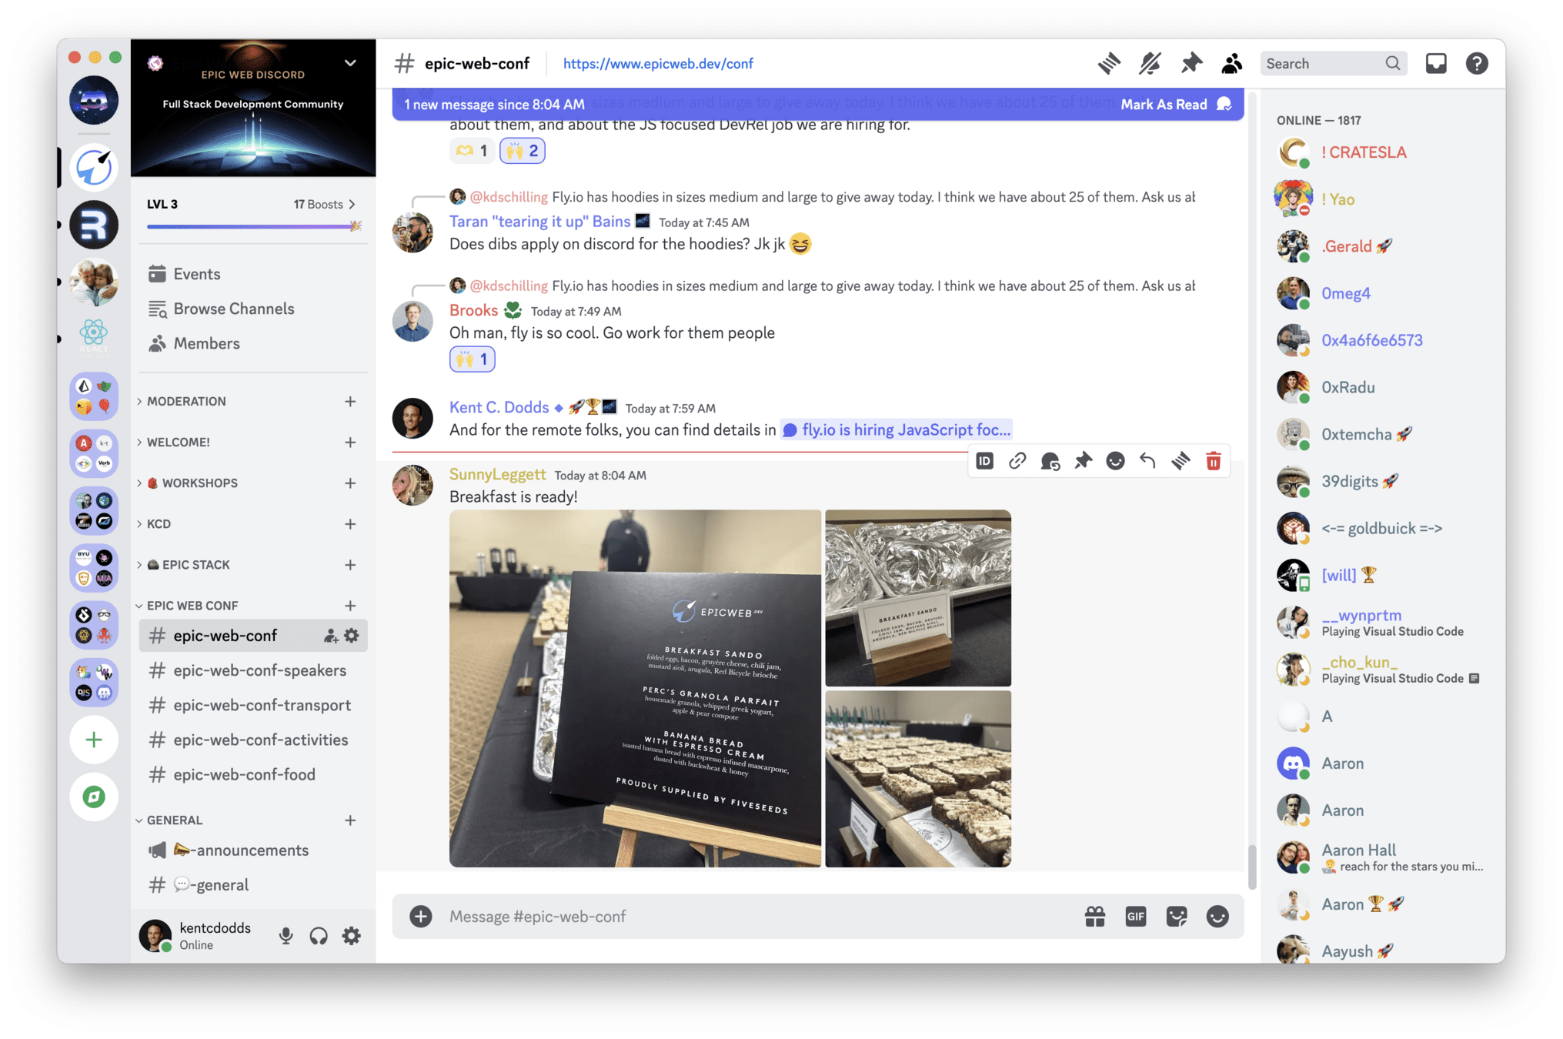The height and width of the screenshot is (1039, 1563).
Task: Open threads icon in channel header
Action: [x=1108, y=63]
